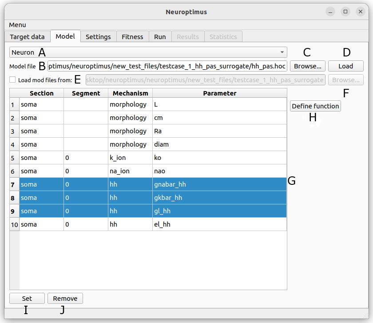Open the Menu menu
The image size is (373, 323).
pos(17,25)
